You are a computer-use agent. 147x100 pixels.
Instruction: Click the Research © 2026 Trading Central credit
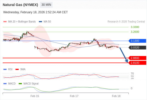pyautogui.click(x=126, y=22)
